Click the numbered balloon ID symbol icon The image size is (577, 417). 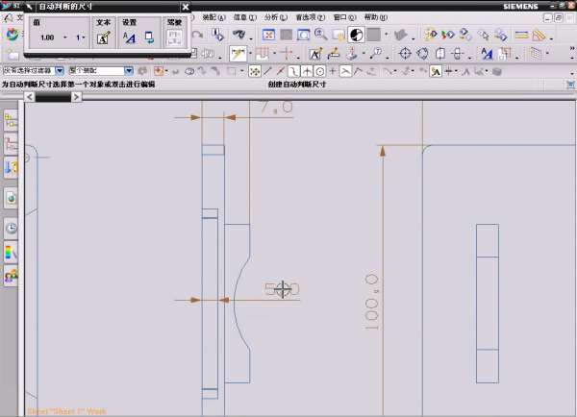[x=376, y=54]
